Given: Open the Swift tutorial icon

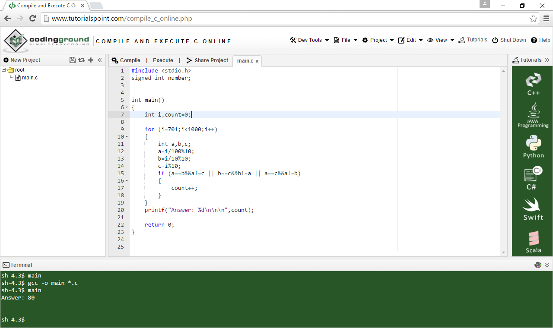Looking at the screenshot, I should point(533,209).
